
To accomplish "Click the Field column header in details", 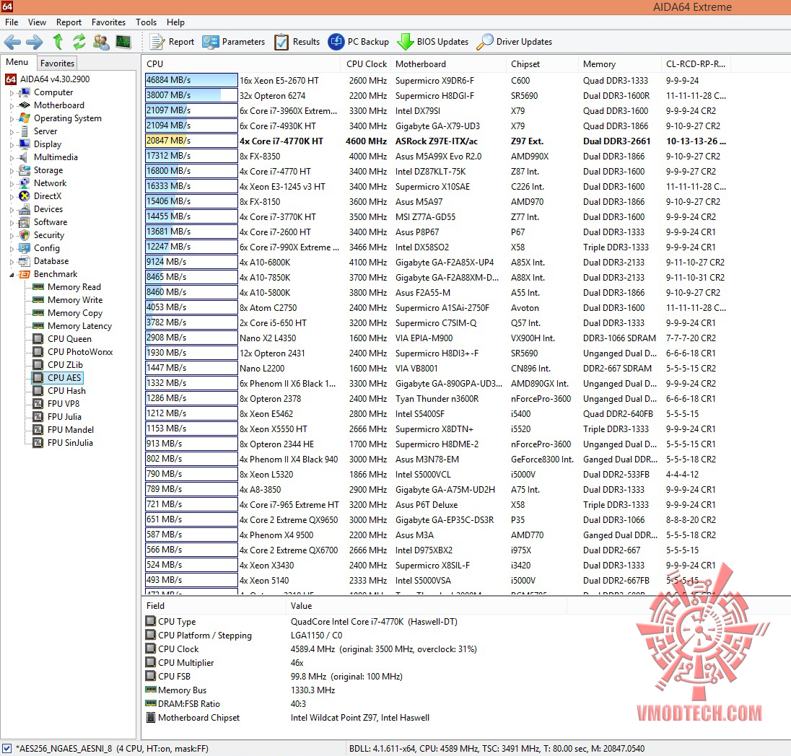I will pos(214,606).
